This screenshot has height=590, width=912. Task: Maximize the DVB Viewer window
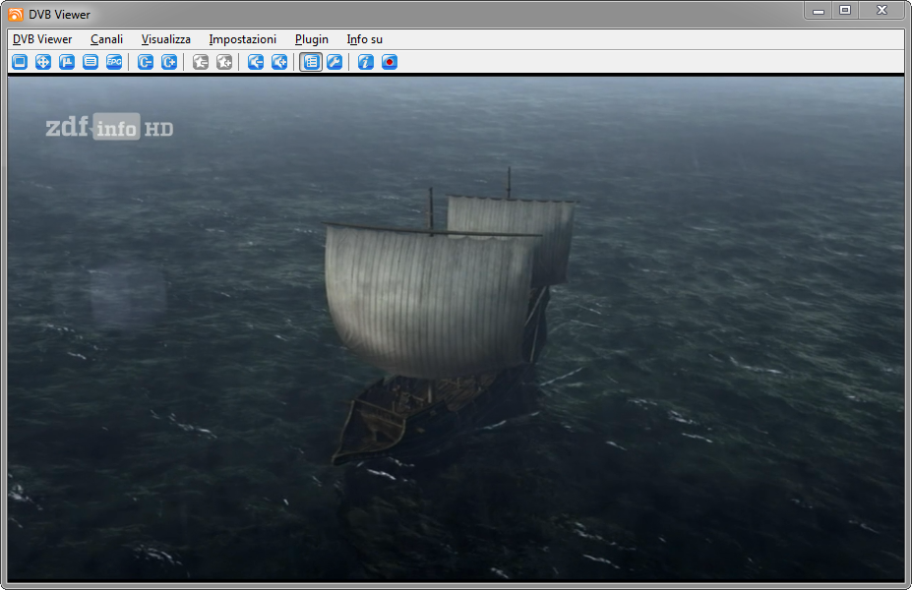845,11
